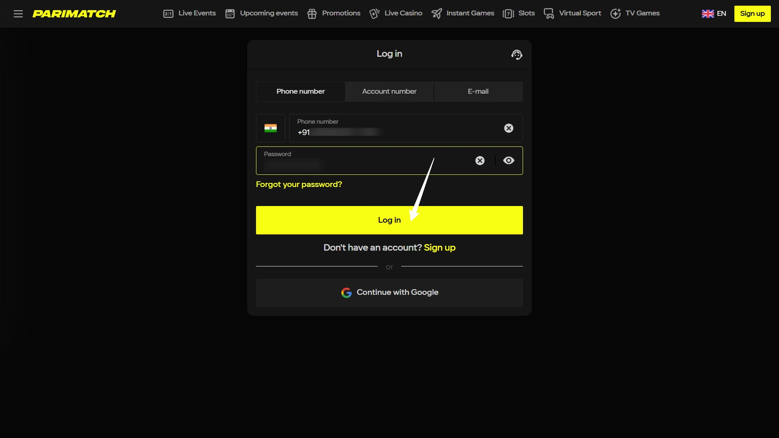
Task: Open the EN language selector
Action: tap(714, 13)
